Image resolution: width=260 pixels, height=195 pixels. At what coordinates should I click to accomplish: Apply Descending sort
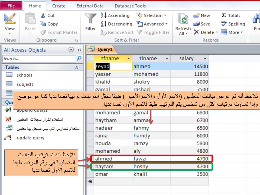(x=117, y=24)
